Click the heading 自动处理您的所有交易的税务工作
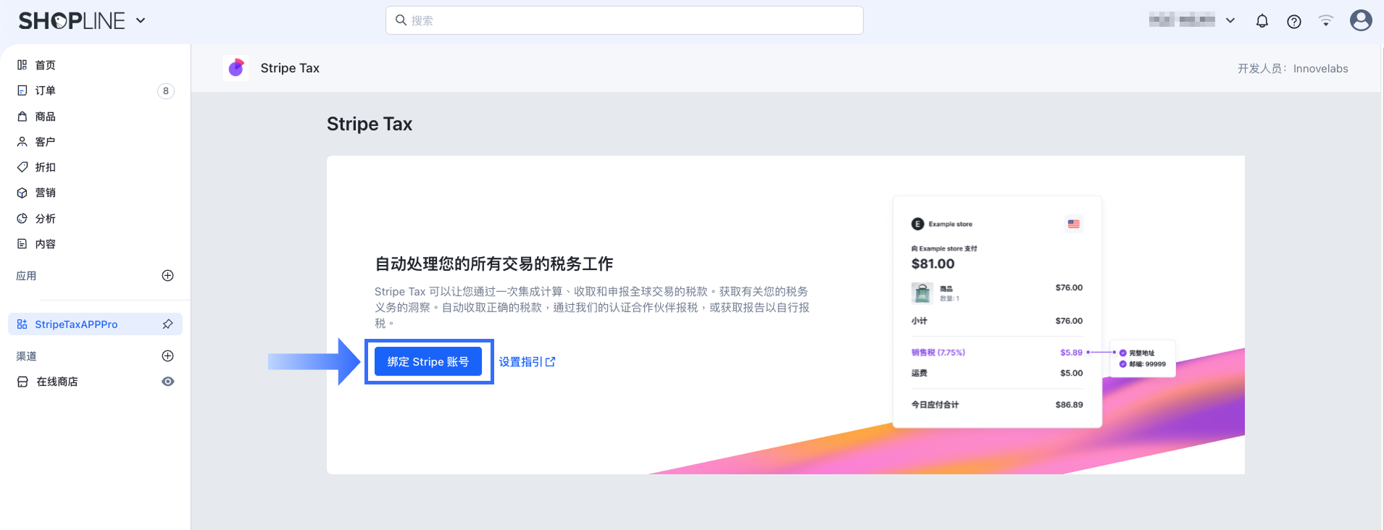Screen dimensions: 1384x530 pos(494,264)
